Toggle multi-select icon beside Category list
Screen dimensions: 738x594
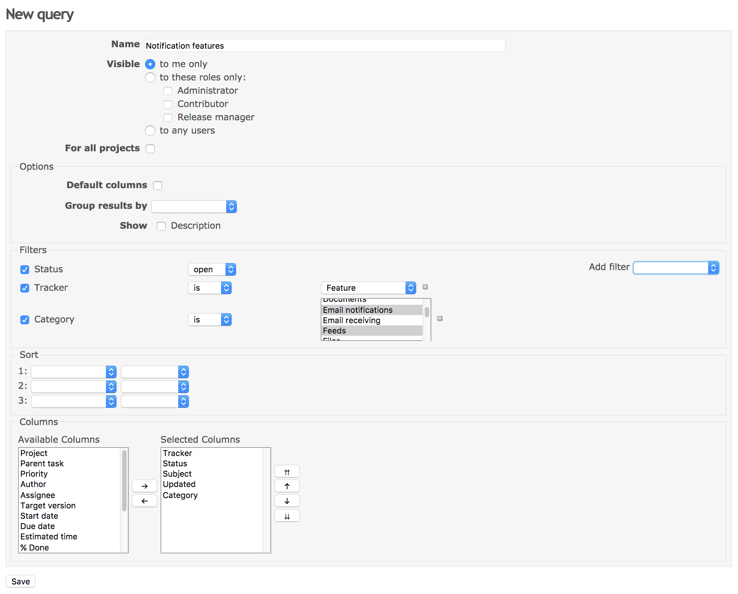(440, 318)
